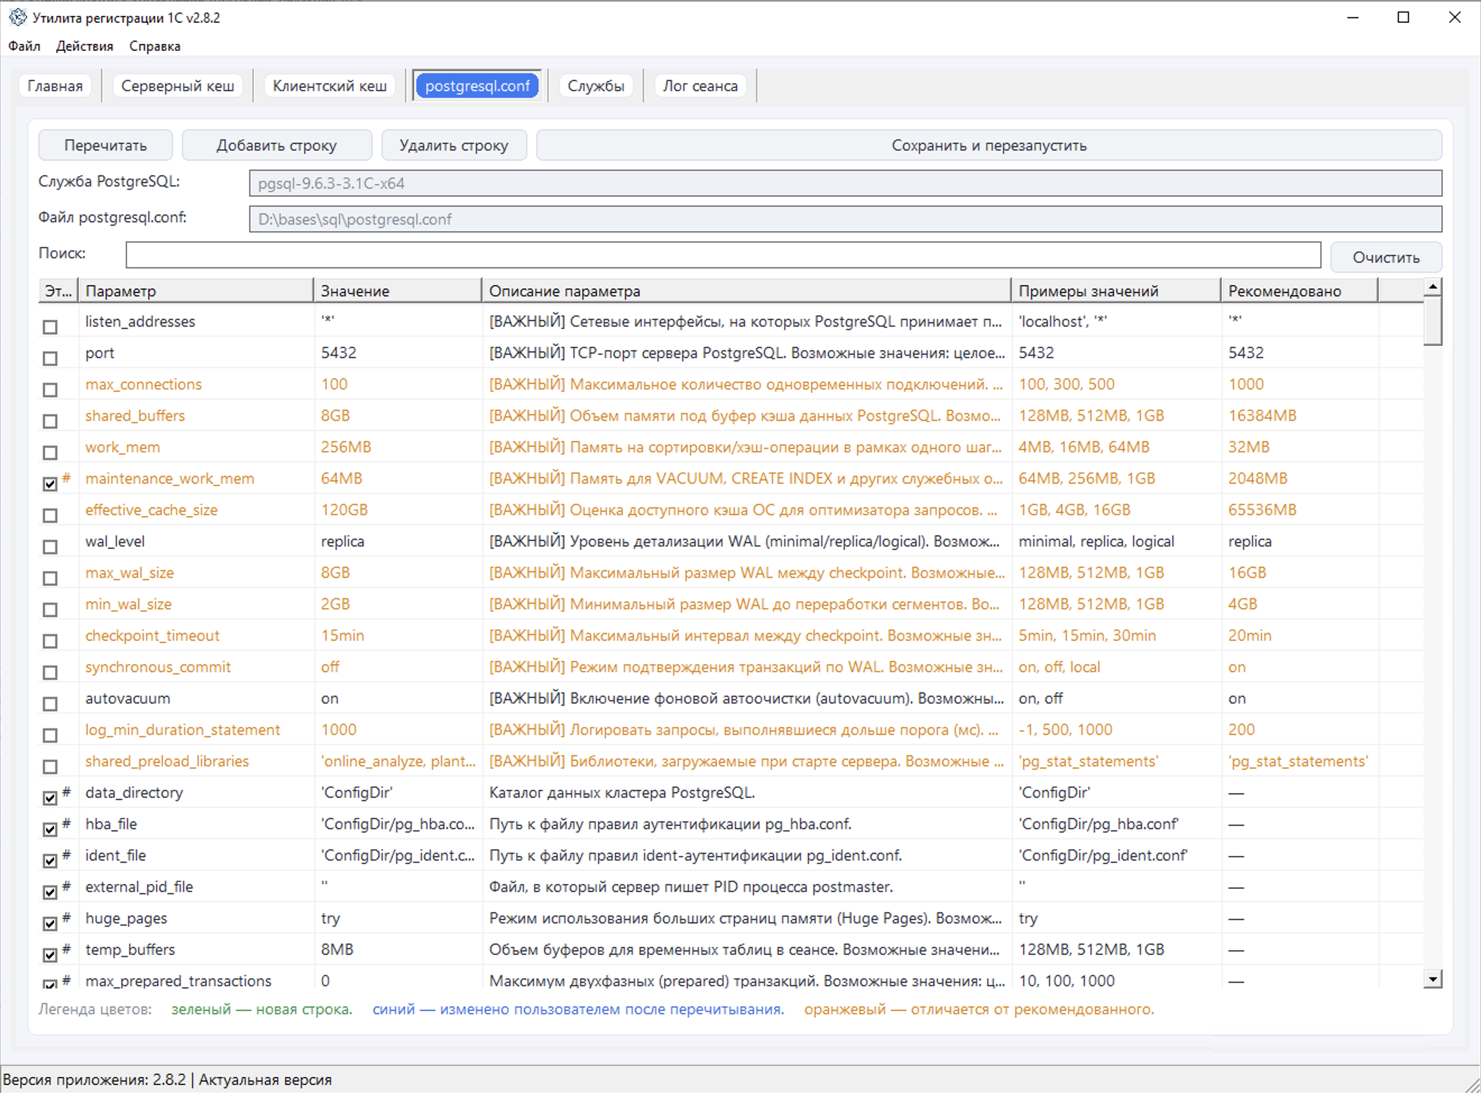Focus the Поиск search field

click(723, 255)
